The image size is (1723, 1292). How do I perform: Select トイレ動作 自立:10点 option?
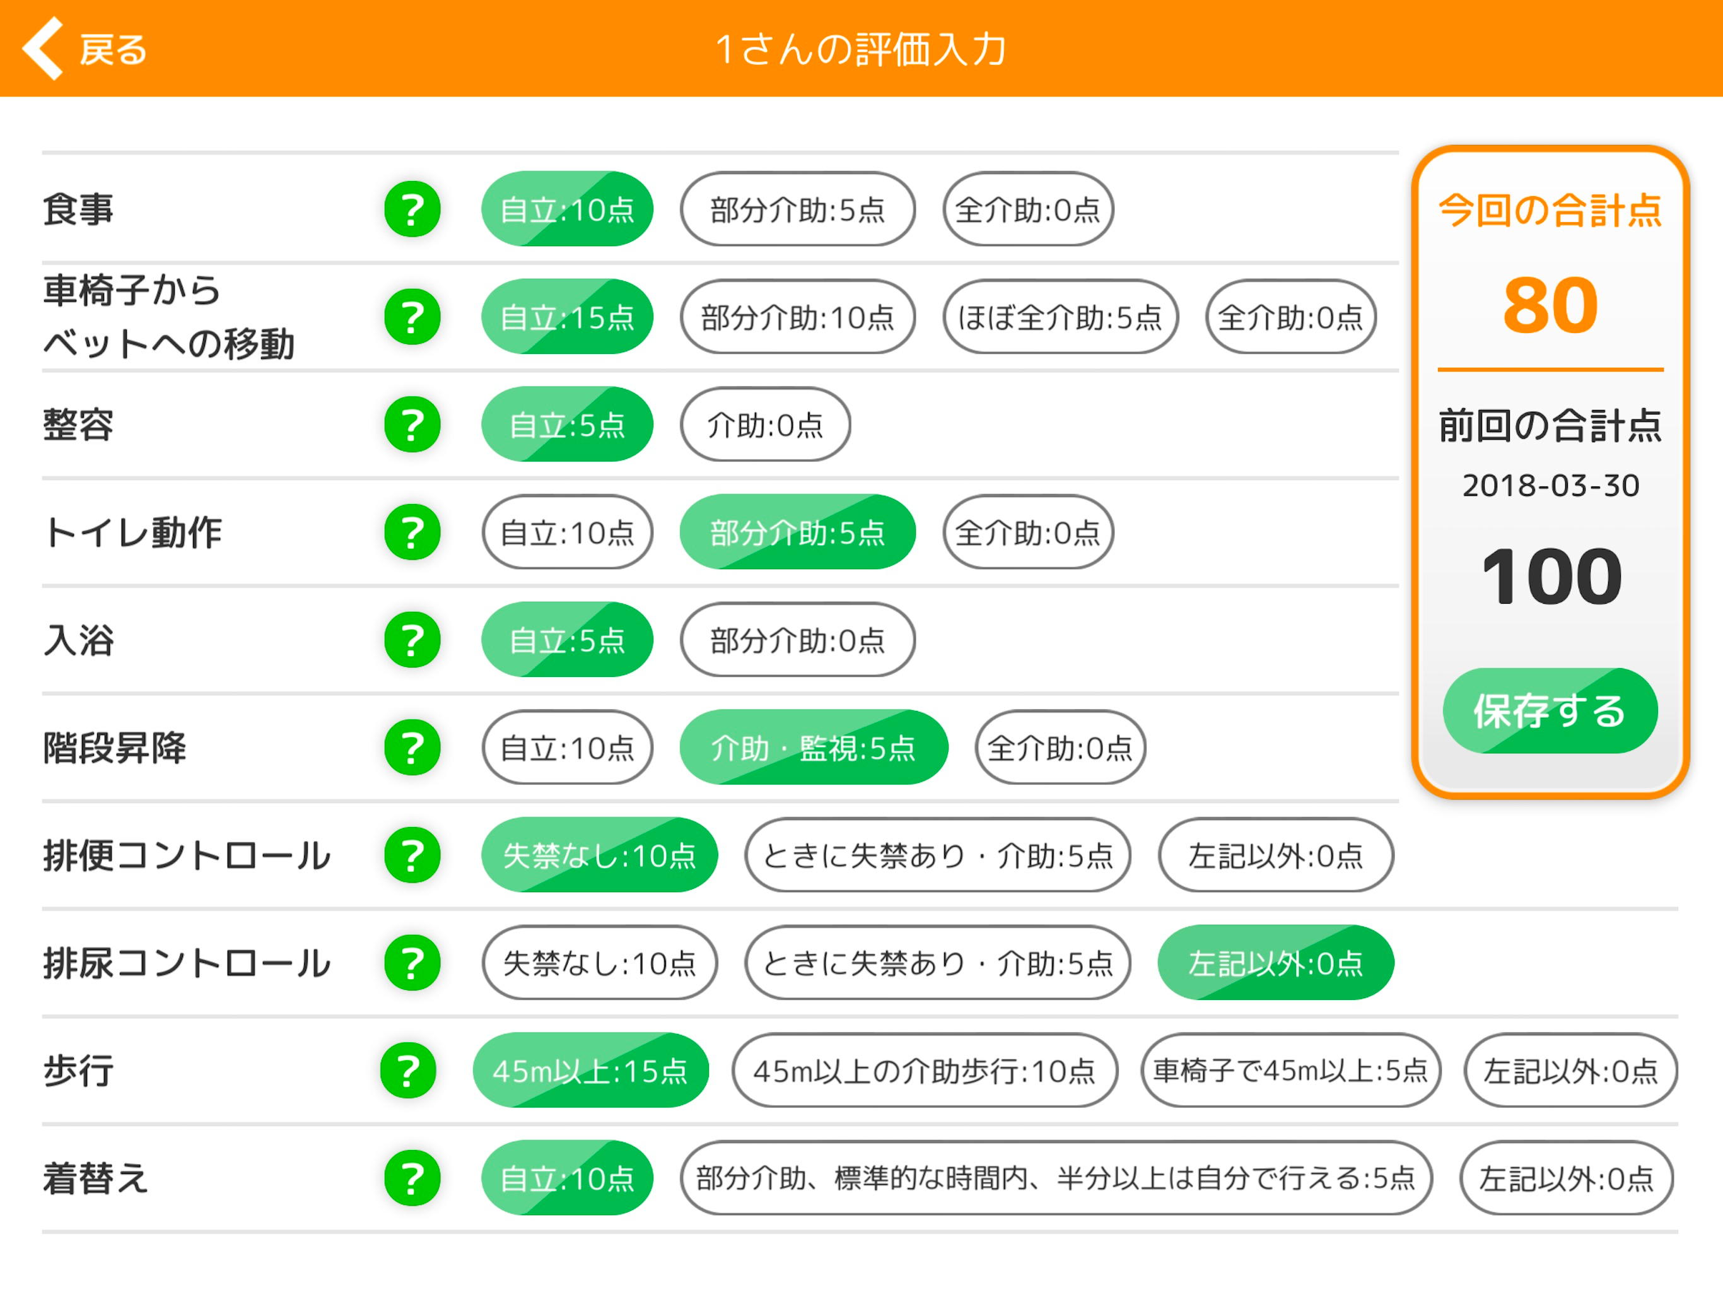[567, 531]
